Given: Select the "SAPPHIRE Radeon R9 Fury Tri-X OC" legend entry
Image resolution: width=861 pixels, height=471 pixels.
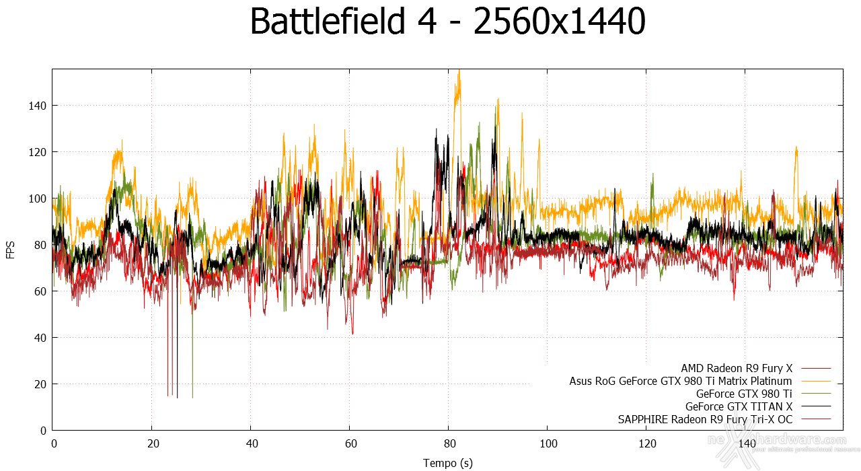Looking at the screenshot, I should click(x=705, y=419).
